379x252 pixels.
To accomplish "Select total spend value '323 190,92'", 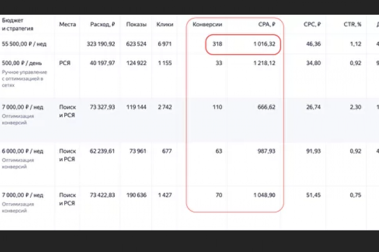I will [x=101, y=44].
